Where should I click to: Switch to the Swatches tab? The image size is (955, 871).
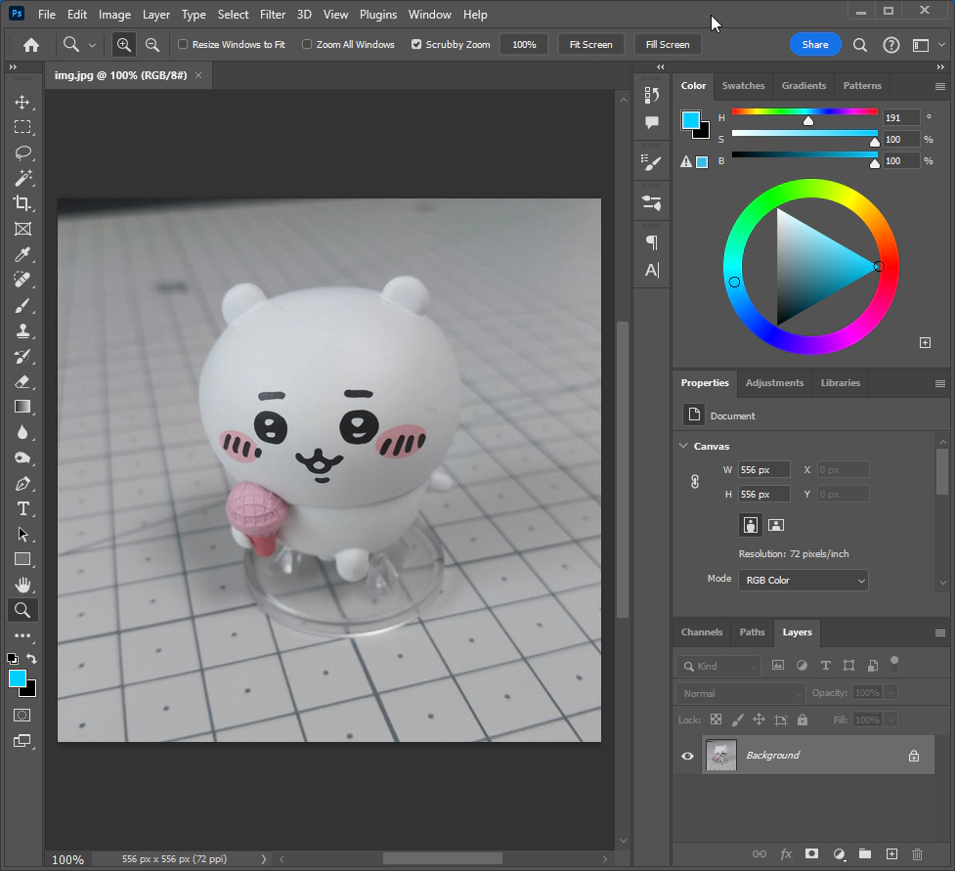[x=743, y=86]
